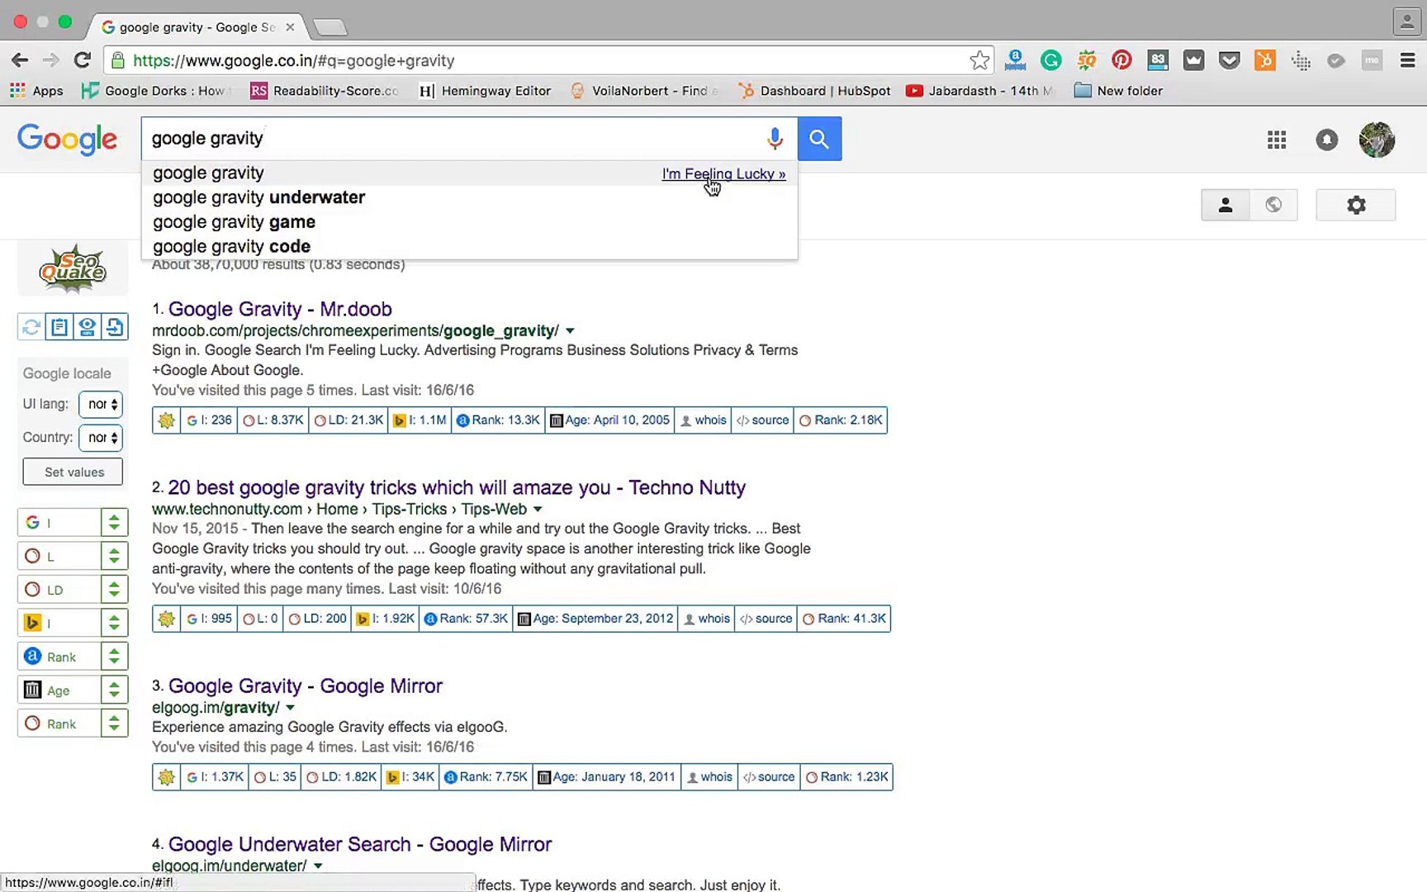1427x892 pixels.
Task: Expand the elgoog.im/underwater result options arrow
Action: pyautogui.click(x=318, y=866)
